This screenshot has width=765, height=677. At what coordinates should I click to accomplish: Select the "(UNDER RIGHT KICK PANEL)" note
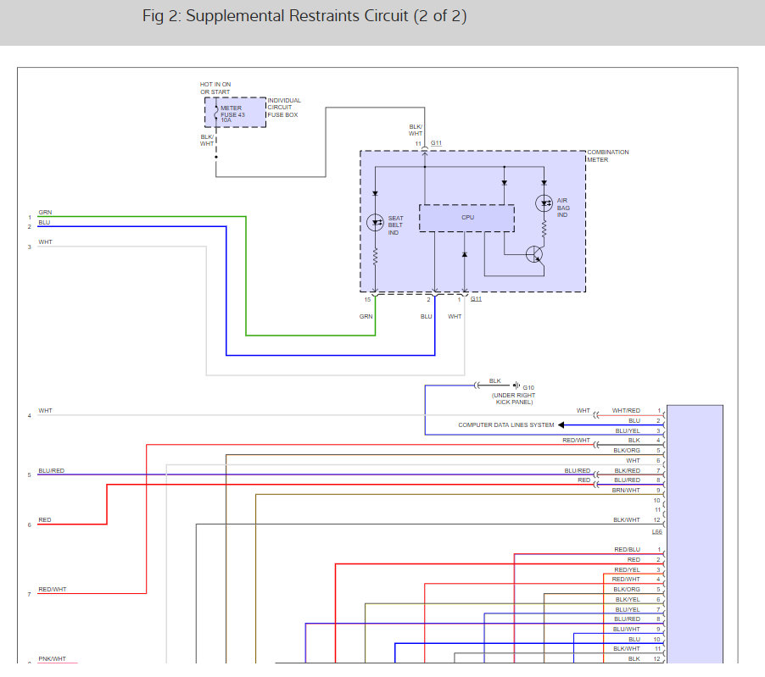click(514, 399)
